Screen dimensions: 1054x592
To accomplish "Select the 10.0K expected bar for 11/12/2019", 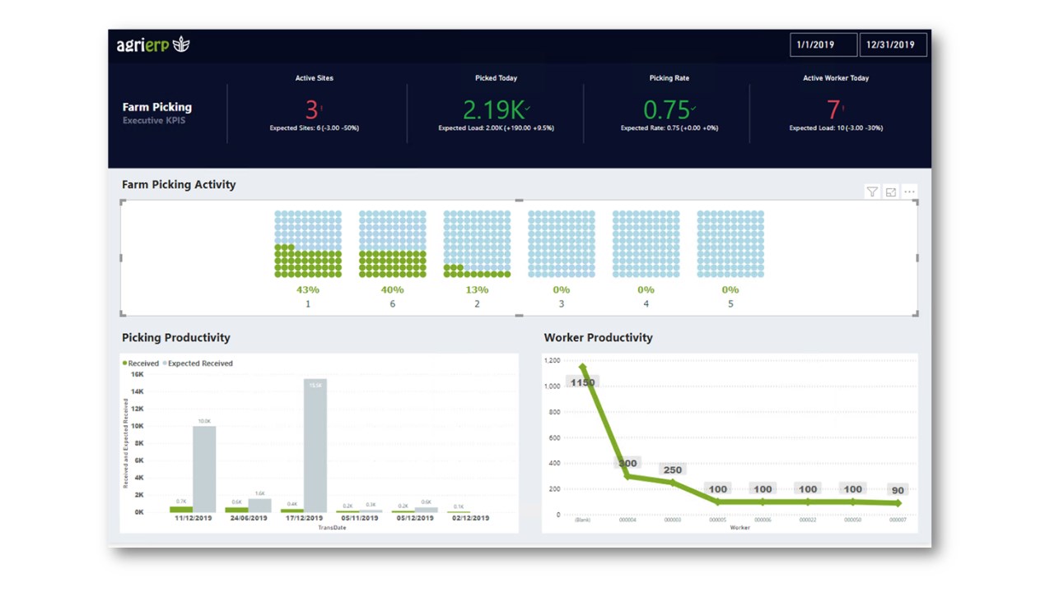I will (x=204, y=469).
